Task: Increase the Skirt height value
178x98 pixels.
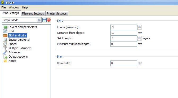Action: tap(139, 37)
